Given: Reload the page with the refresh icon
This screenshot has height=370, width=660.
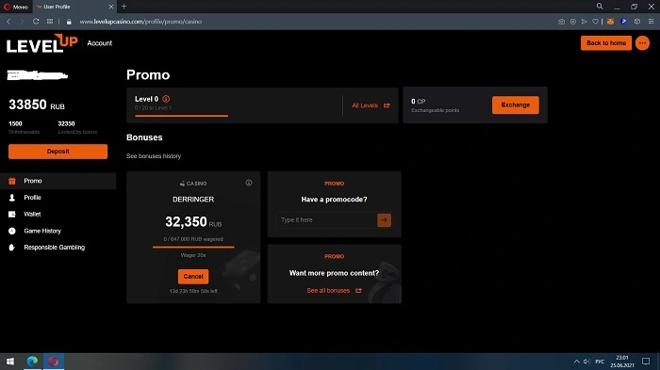Looking at the screenshot, I should click(x=36, y=22).
